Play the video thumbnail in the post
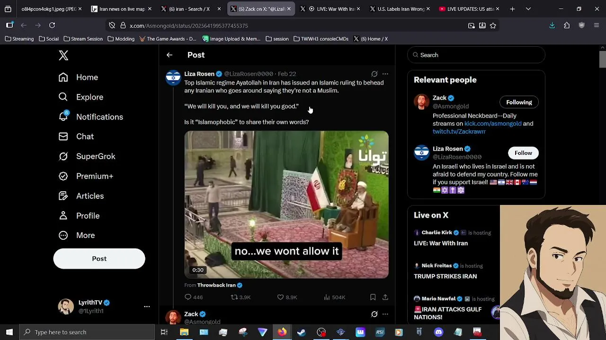This screenshot has width=606, height=340. coord(286,204)
